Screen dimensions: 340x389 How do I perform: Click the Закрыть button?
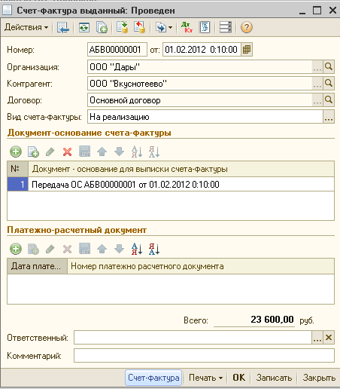[x=319, y=378]
